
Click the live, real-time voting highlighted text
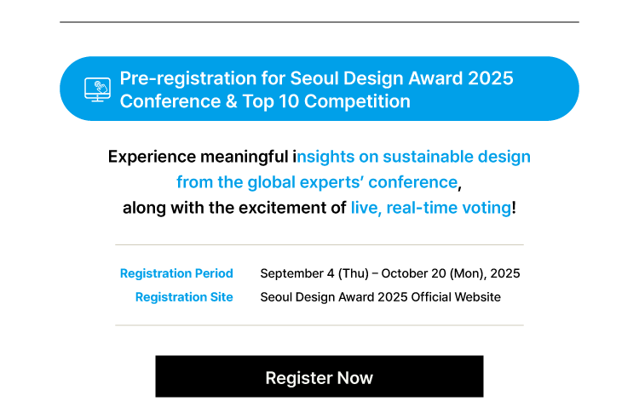pyautogui.click(x=431, y=207)
